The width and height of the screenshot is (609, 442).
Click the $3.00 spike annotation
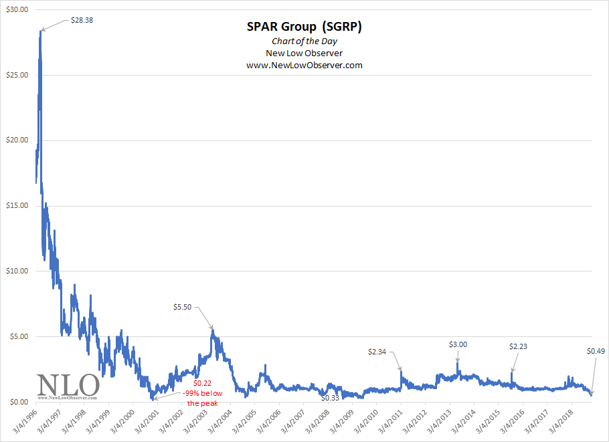457,344
